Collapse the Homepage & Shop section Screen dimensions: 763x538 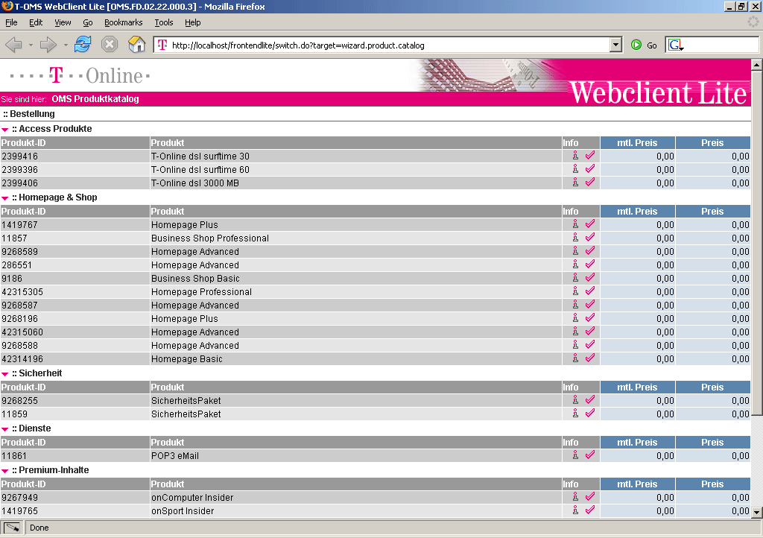pyautogui.click(x=5, y=198)
